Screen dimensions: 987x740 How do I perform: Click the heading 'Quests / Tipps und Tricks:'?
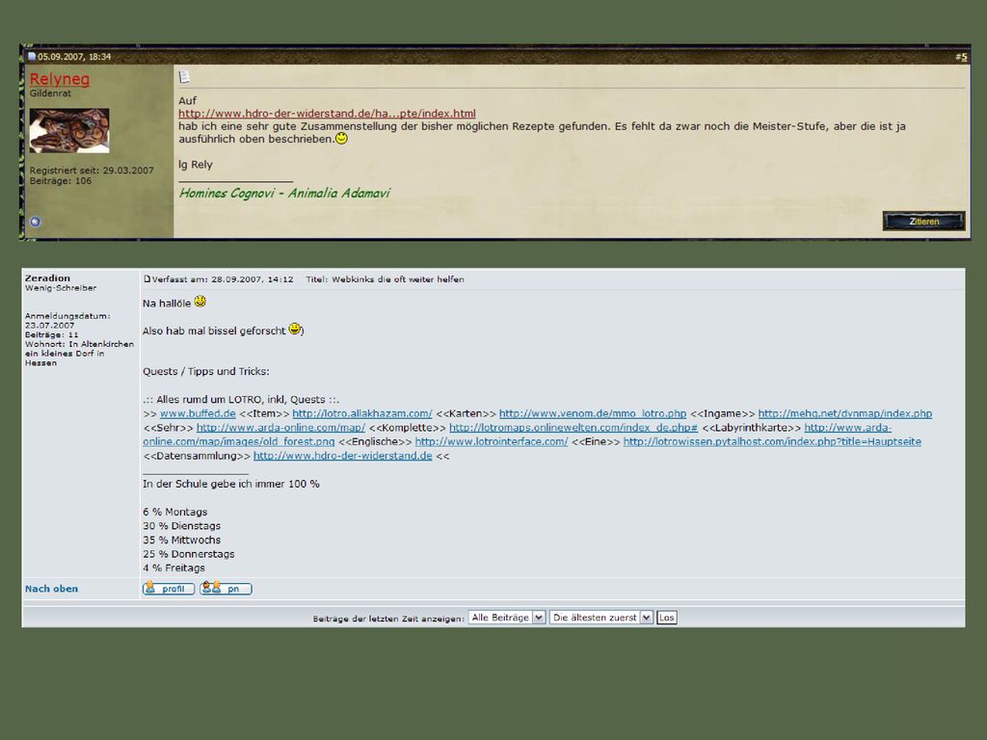tap(206, 371)
